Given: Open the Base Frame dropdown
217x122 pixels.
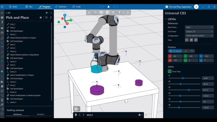Looking at the screenshot, I should (199, 27).
